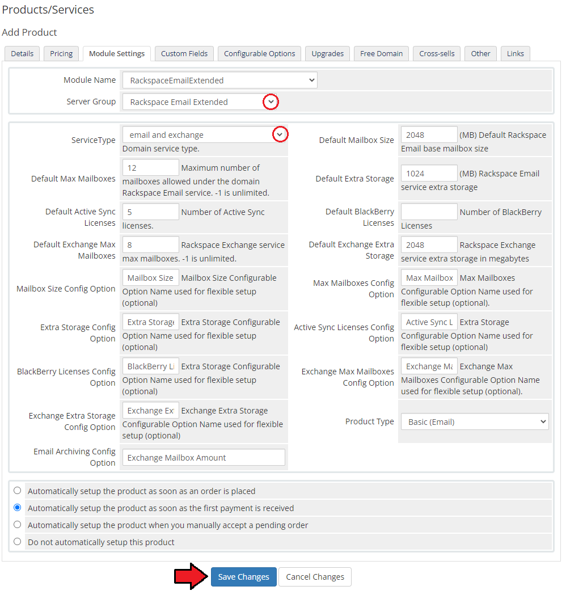Focus the Default Max Mailboxes field

coord(150,168)
